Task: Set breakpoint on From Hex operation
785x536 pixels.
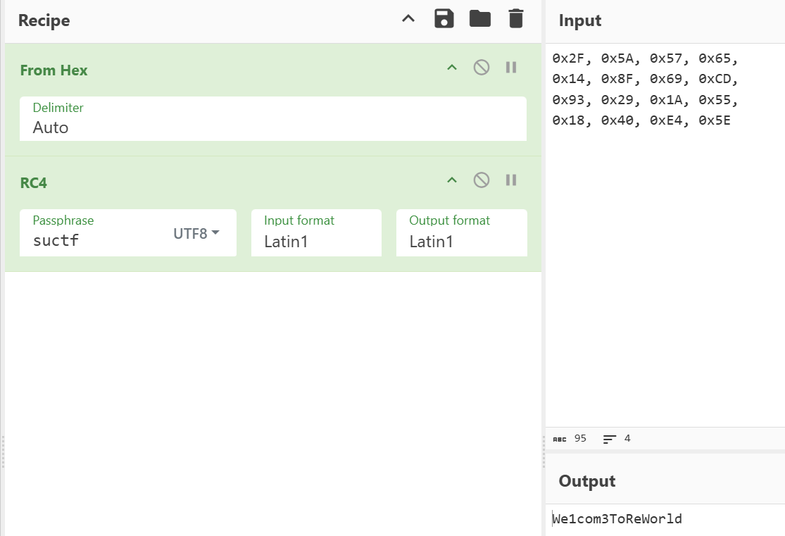Action: coord(511,68)
